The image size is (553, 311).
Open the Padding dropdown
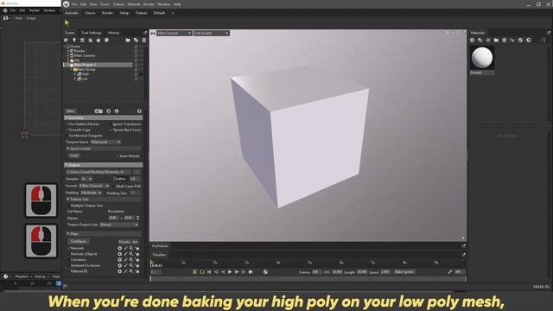tap(91, 193)
